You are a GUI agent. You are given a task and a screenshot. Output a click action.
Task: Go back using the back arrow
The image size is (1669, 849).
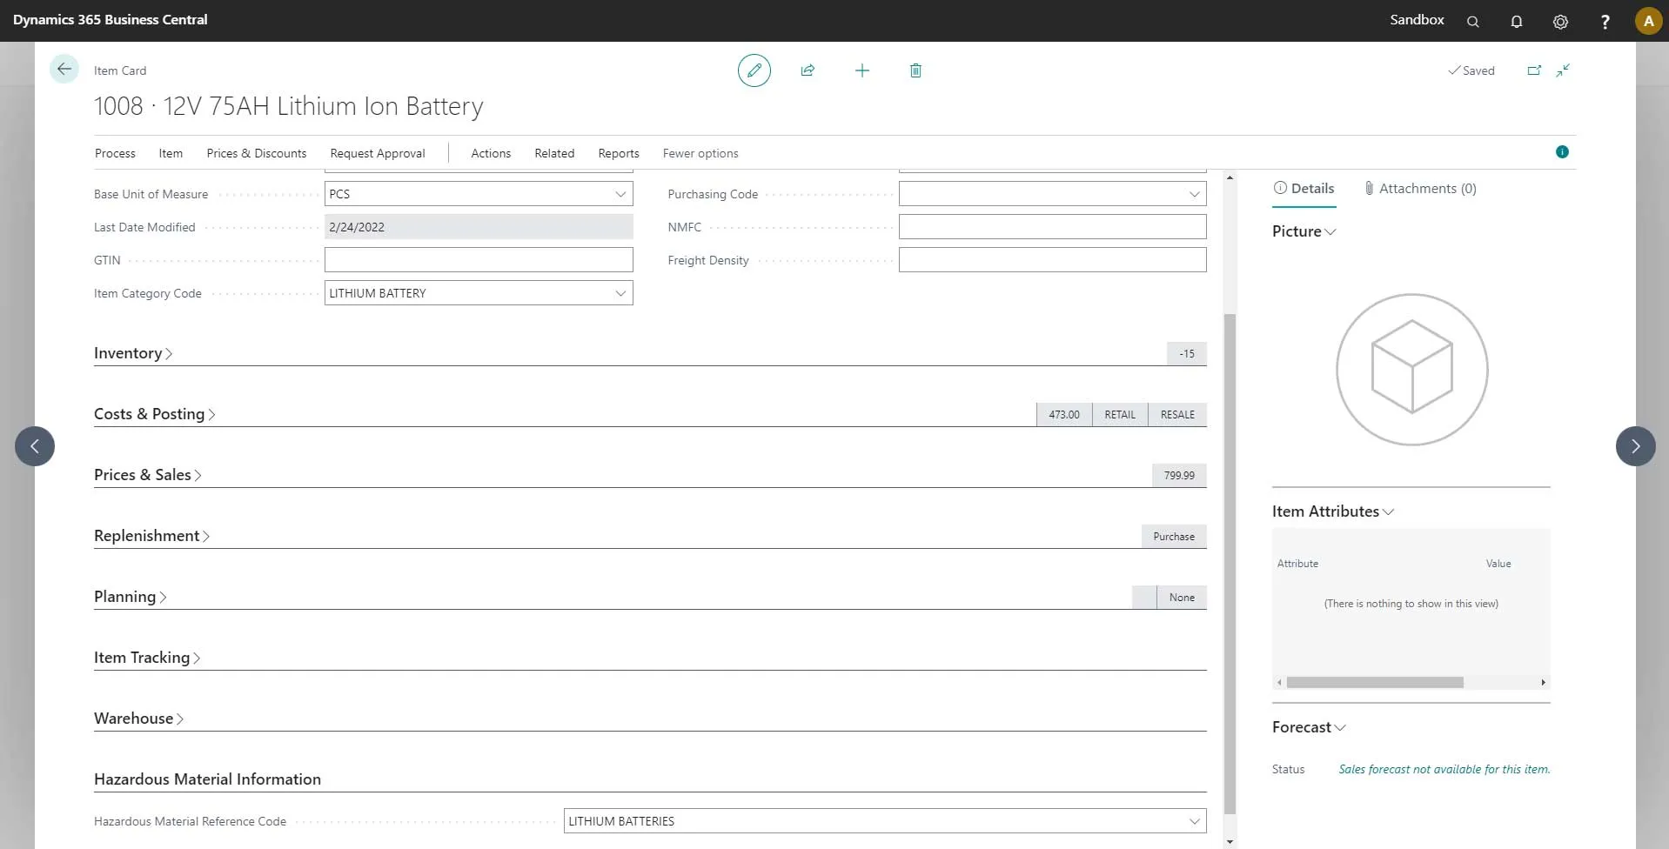point(64,70)
